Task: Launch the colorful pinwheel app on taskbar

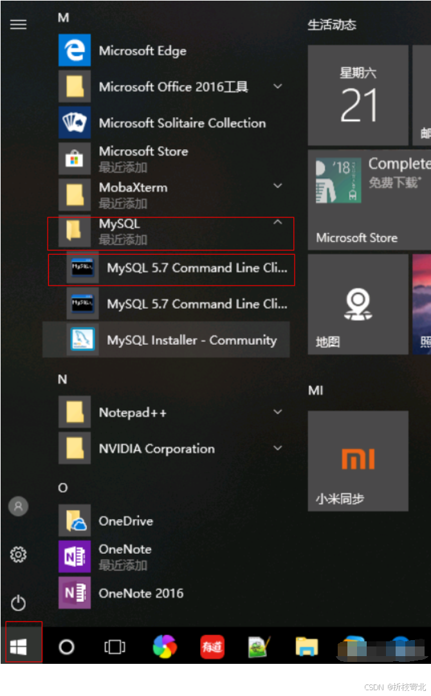Action: [x=165, y=646]
